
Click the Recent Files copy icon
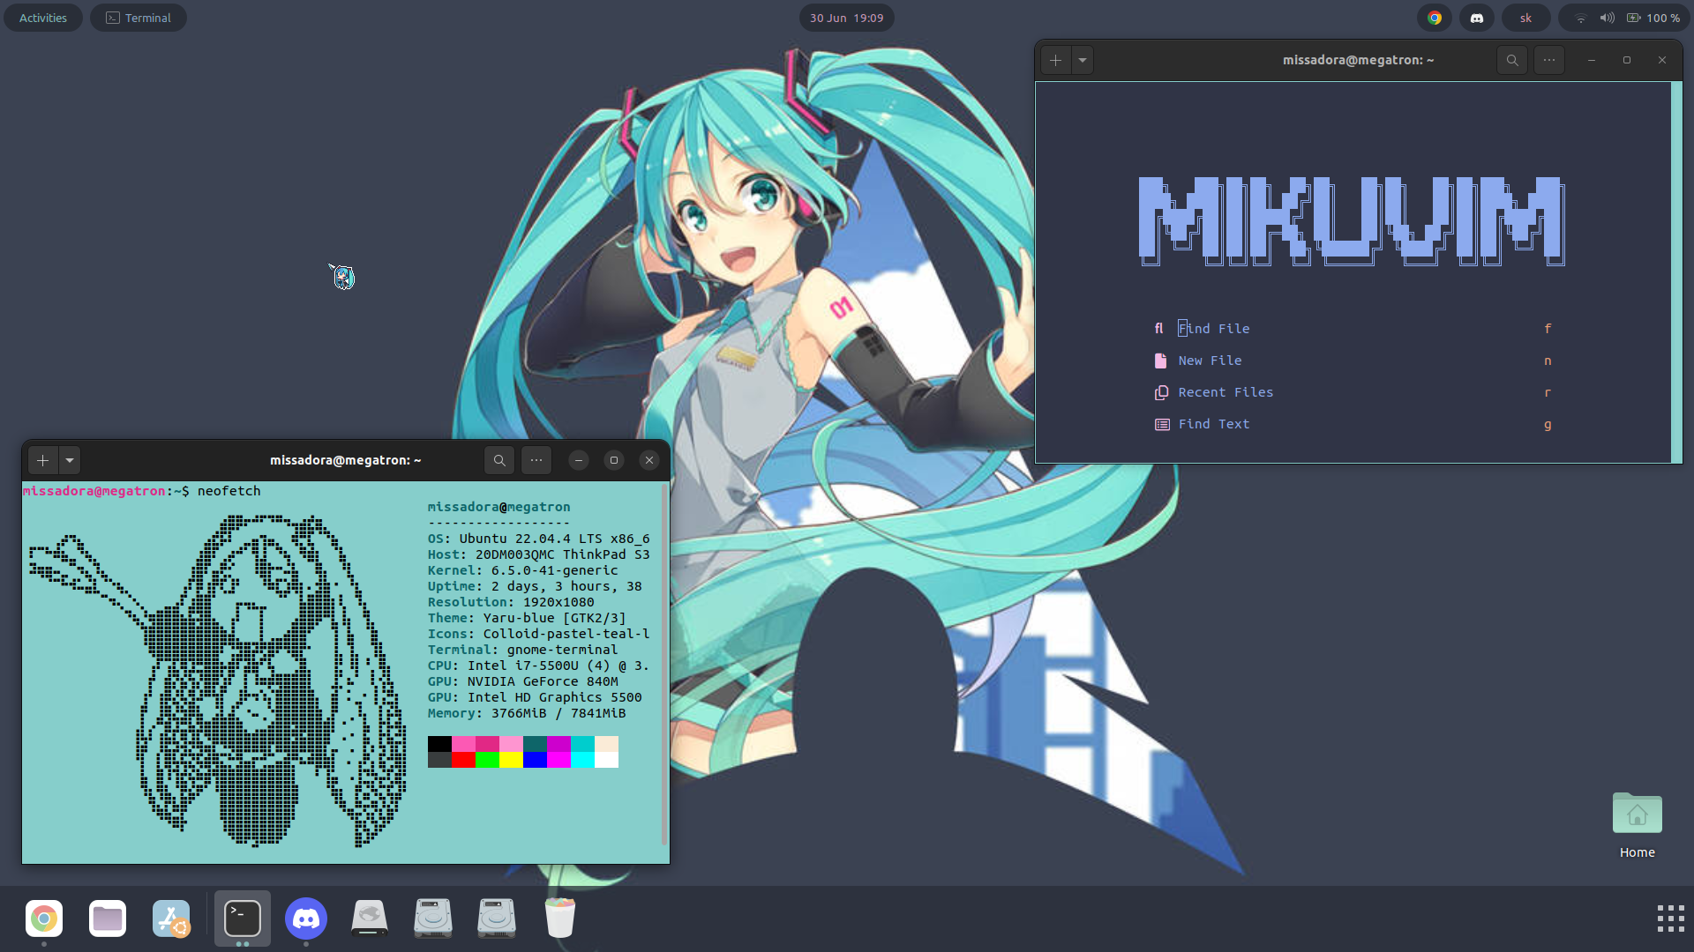[x=1161, y=392]
